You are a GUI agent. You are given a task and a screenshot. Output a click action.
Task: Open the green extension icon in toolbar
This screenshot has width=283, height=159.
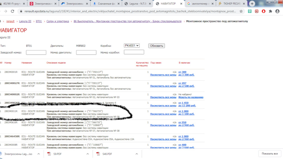tap(250, 11)
